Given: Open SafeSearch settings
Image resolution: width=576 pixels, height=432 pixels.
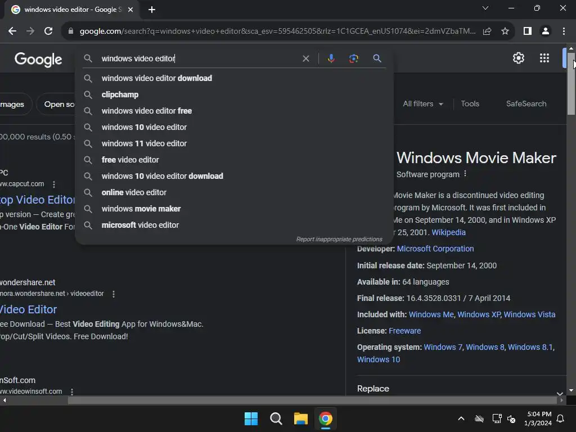Looking at the screenshot, I should (x=526, y=104).
